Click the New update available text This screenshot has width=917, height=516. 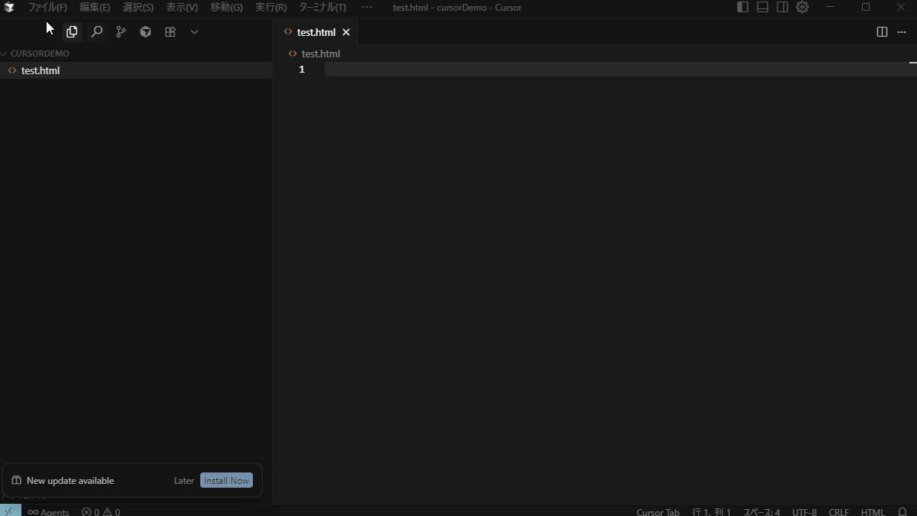click(70, 481)
